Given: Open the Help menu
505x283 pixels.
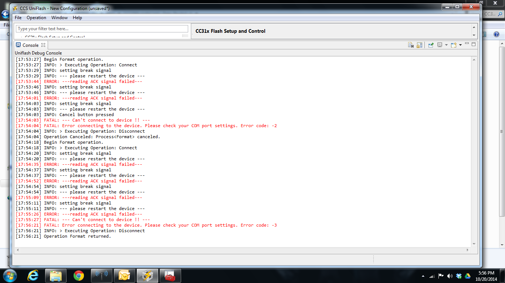Looking at the screenshot, I should [77, 18].
